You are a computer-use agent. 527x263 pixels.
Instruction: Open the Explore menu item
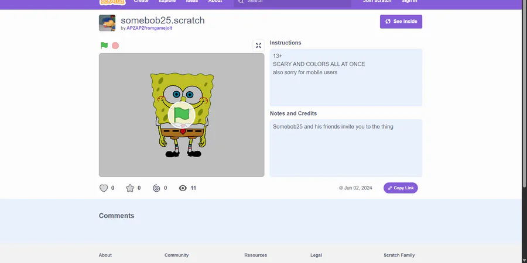[167, 1]
